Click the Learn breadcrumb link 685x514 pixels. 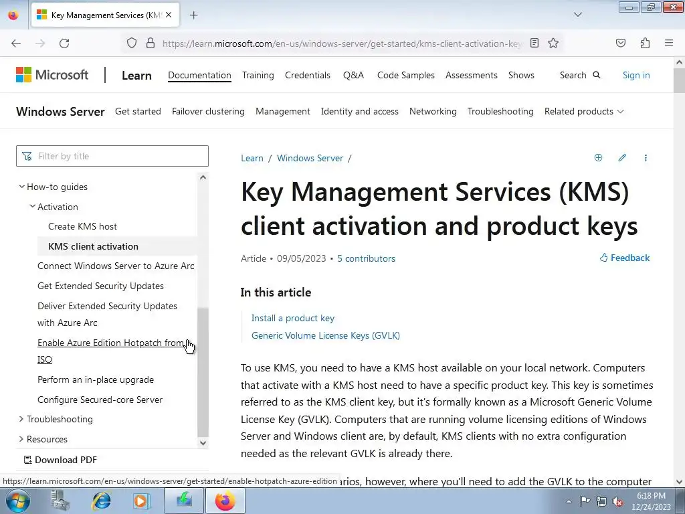252,158
